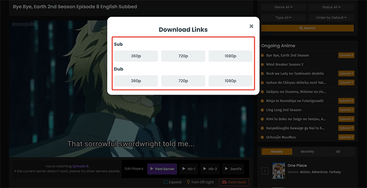Select the Weekly ranking tab
This screenshot has width=367, height=188.
tap(277, 151)
